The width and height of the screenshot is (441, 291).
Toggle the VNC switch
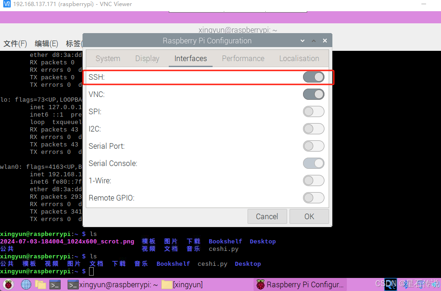click(x=314, y=94)
